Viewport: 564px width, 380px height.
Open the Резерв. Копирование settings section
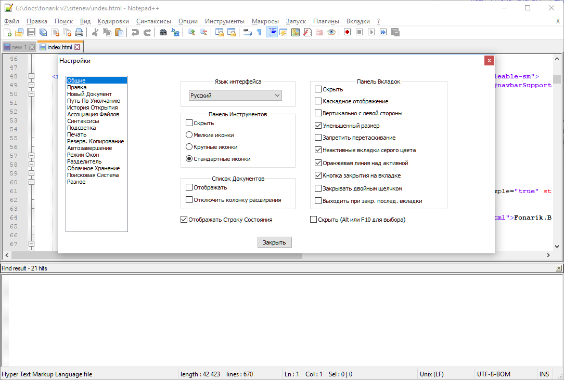(95, 141)
